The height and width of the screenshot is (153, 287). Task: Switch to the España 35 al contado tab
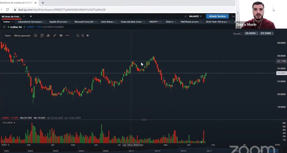point(58,22)
